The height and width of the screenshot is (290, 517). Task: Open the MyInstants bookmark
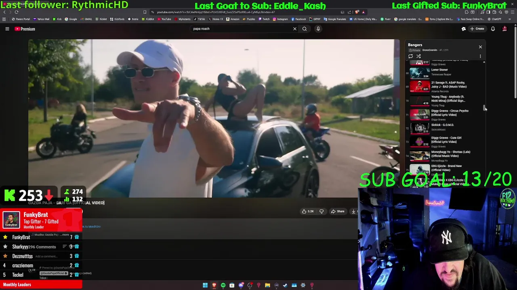pyautogui.click(x=183, y=19)
